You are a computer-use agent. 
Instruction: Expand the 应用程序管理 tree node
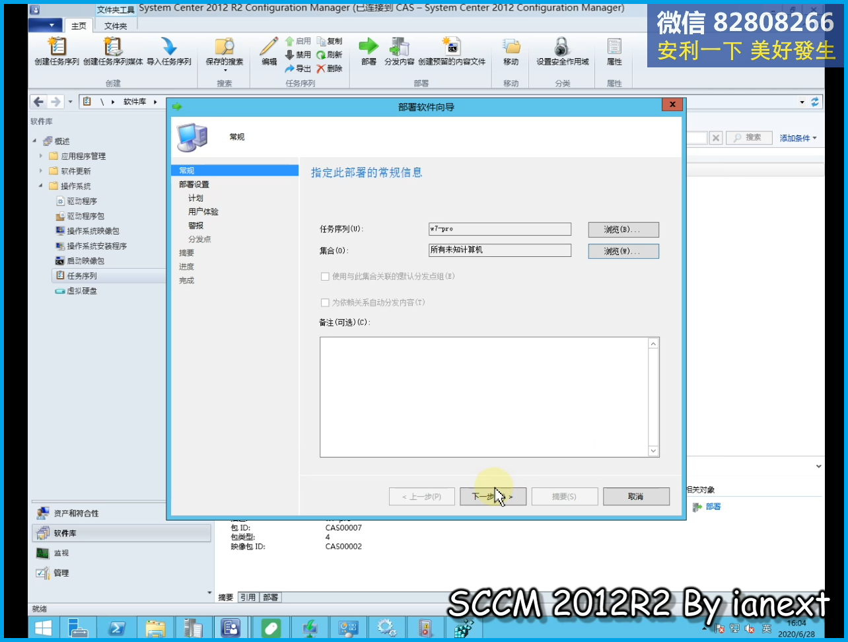tap(41, 157)
